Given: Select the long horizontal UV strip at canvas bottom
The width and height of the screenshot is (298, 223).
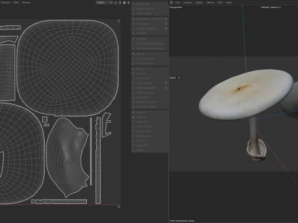Looking at the screenshot, I should pyautogui.click(x=59, y=201).
